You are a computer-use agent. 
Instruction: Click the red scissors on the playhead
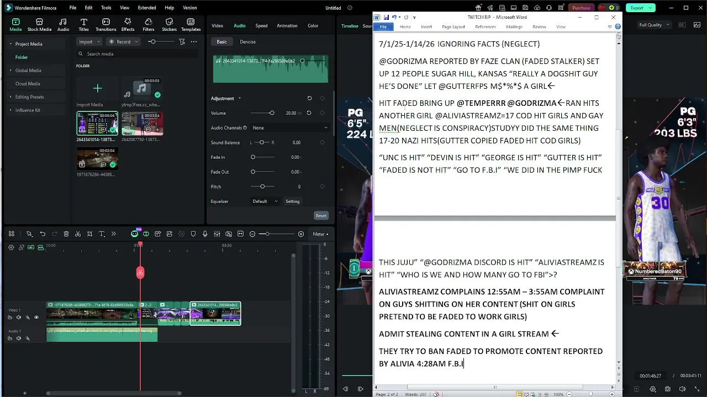point(140,272)
